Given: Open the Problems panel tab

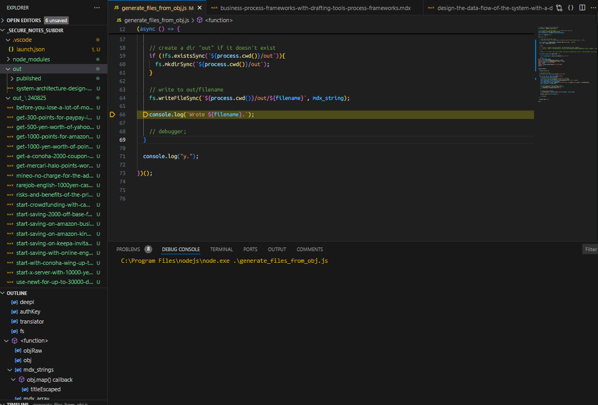Looking at the screenshot, I should [128, 250].
